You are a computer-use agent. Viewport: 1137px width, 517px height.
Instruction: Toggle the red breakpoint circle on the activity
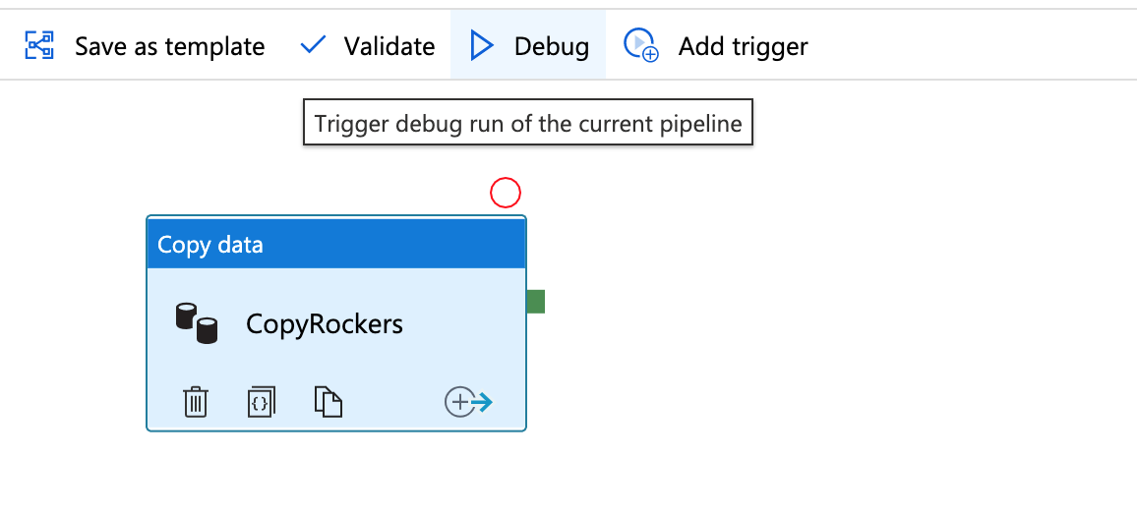pos(506,193)
